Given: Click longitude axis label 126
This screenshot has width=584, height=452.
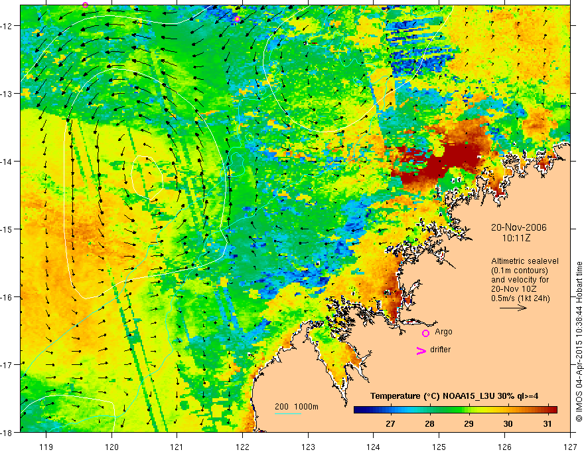Looking at the screenshot, I should (504, 447).
